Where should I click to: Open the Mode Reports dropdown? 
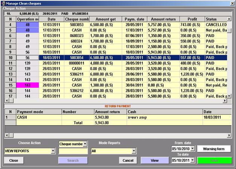134,151
